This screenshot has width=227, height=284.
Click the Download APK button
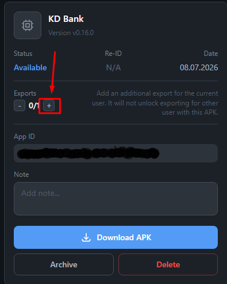[x=116, y=237]
